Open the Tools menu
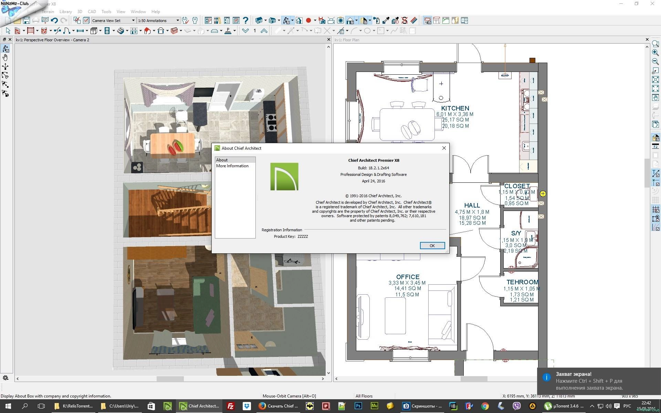The width and height of the screenshot is (661, 413). click(x=106, y=12)
